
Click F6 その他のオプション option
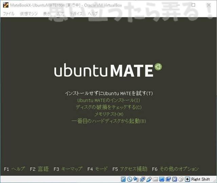point(175,169)
